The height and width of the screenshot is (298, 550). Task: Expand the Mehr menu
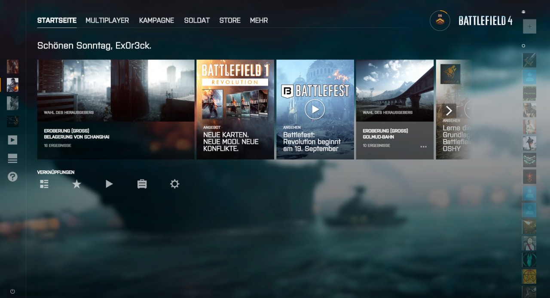click(x=259, y=20)
